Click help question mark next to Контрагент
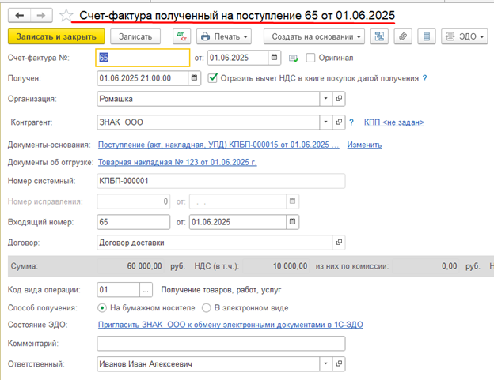The width and height of the screenshot is (494, 380). click(x=351, y=122)
